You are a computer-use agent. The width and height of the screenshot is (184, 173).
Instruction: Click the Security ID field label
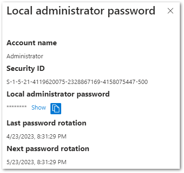[26, 69]
